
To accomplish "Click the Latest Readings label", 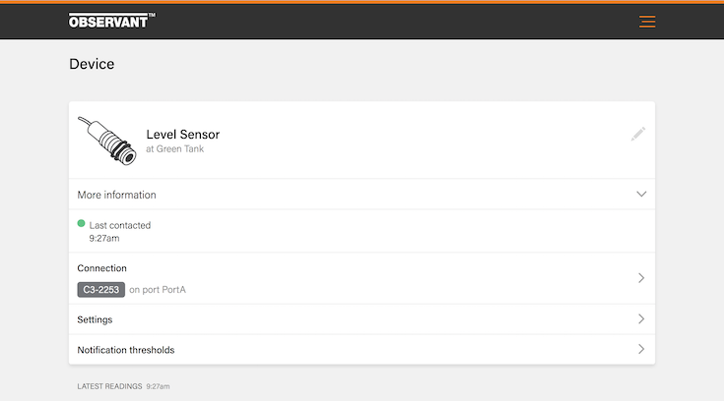I will click(x=109, y=386).
